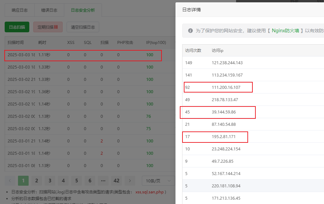
Task: Click scan count 2 in 2025-03-01 21 row
Action: point(102,141)
